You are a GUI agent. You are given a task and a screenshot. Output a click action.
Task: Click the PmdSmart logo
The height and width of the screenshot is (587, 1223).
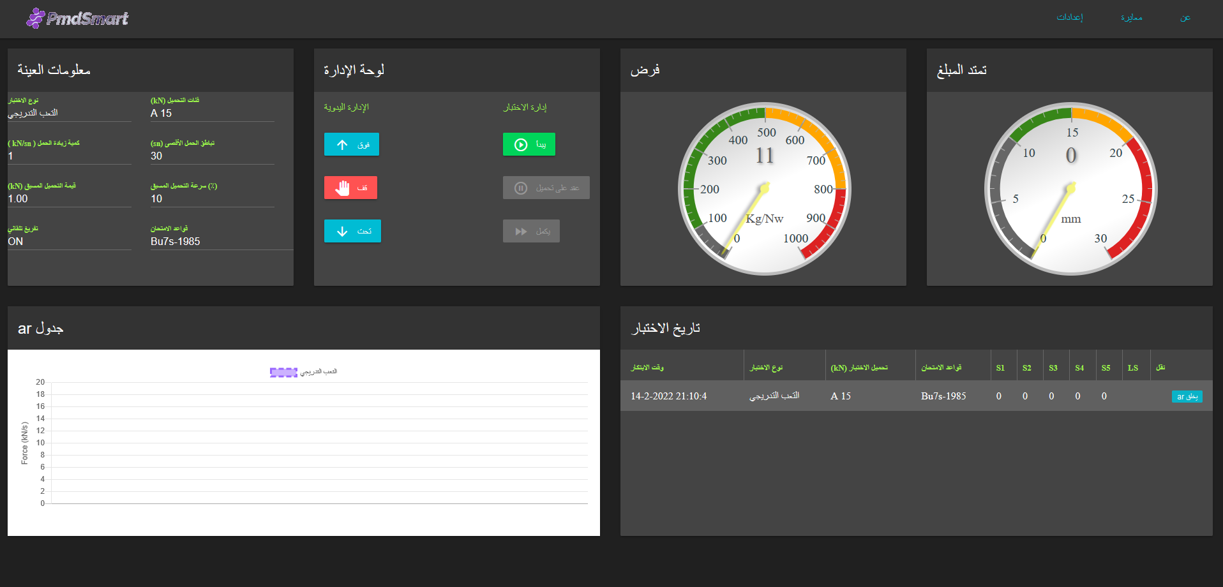tap(77, 19)
